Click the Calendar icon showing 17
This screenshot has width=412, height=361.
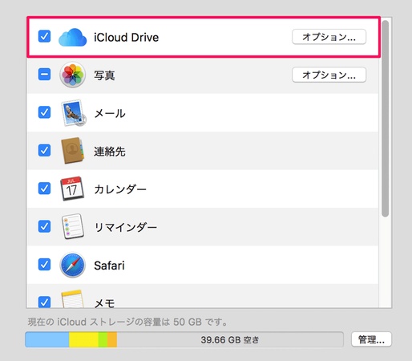(x=72, y=189)
